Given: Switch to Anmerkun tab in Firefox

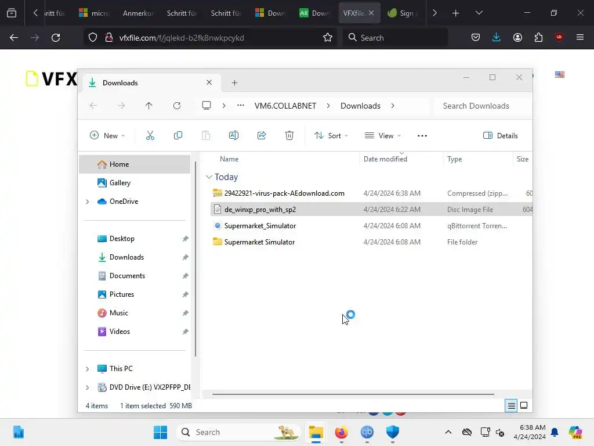Looking at the screenshot, I should [x=138, y=13].
